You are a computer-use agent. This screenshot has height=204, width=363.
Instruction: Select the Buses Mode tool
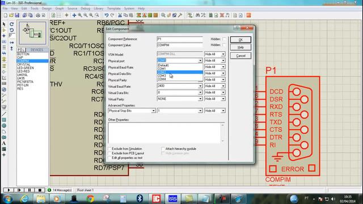tap(4, 53)
